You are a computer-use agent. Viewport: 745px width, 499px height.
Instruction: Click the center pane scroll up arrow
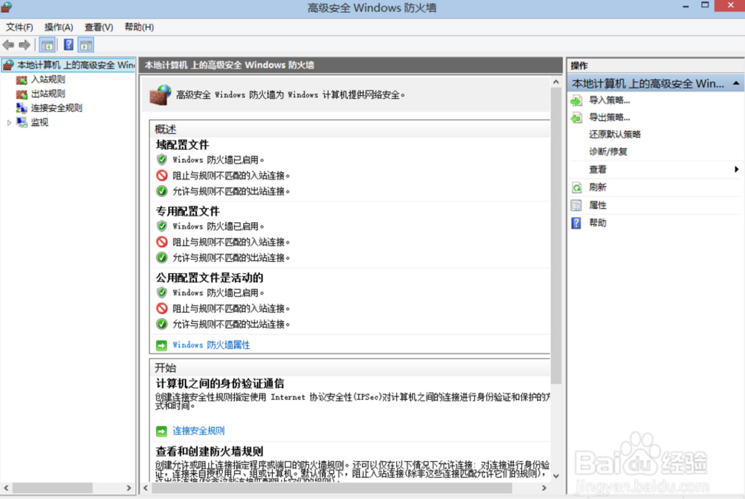click(x=556, y=82)
